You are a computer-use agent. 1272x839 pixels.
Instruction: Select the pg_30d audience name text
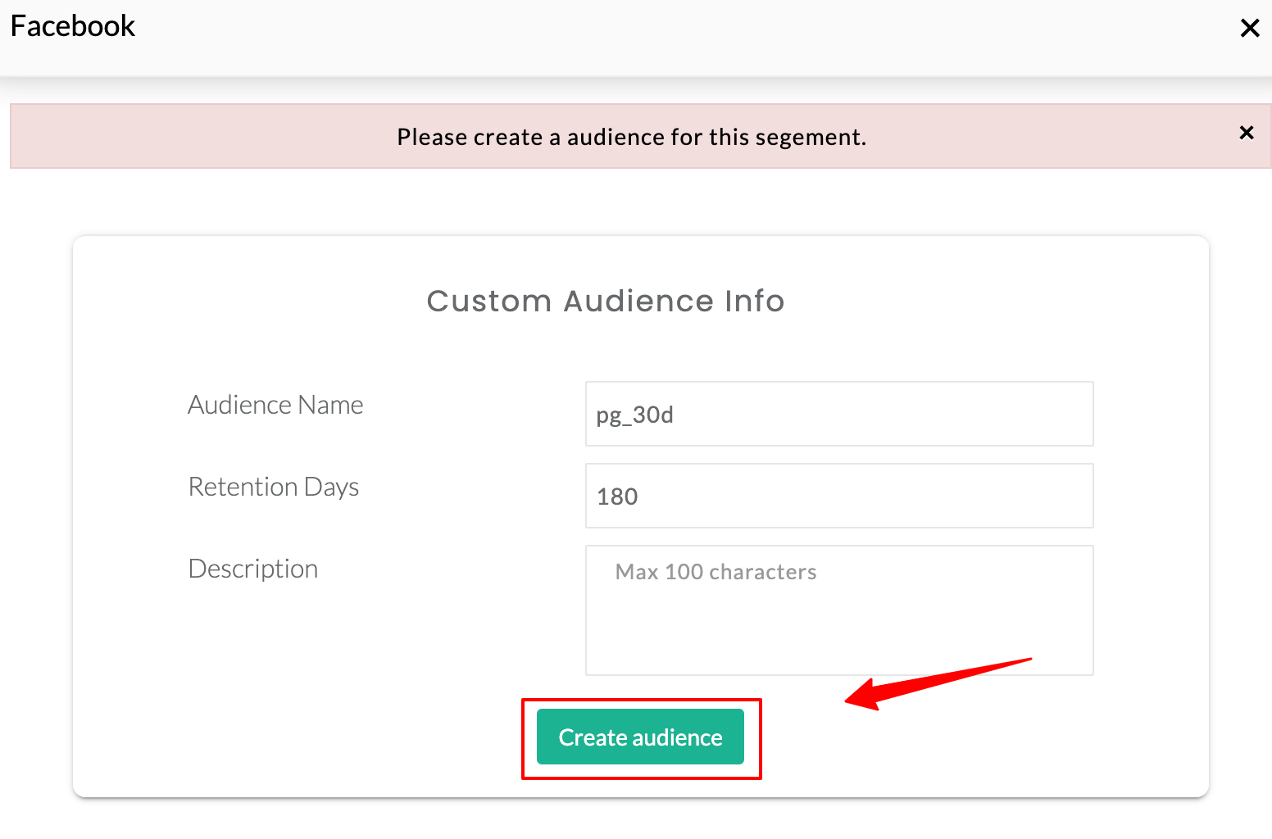[634, 414]
